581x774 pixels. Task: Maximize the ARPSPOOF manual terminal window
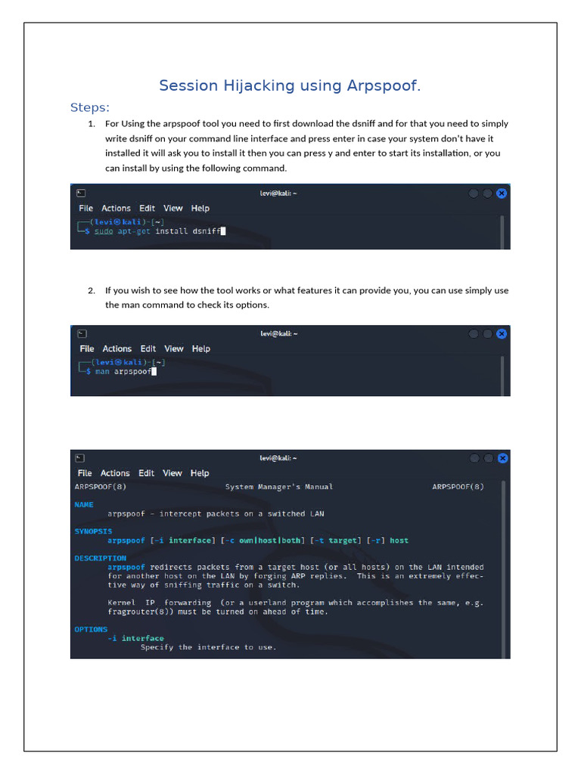pyautogui.click(x=488, y=458)
